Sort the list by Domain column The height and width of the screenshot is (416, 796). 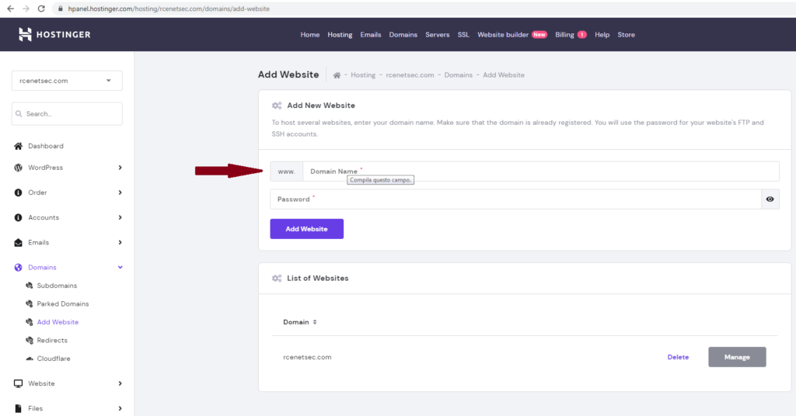click(x=299, y=322)
